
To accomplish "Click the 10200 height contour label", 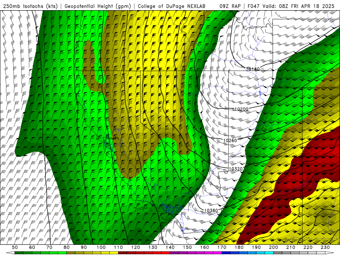I will 241,109.
